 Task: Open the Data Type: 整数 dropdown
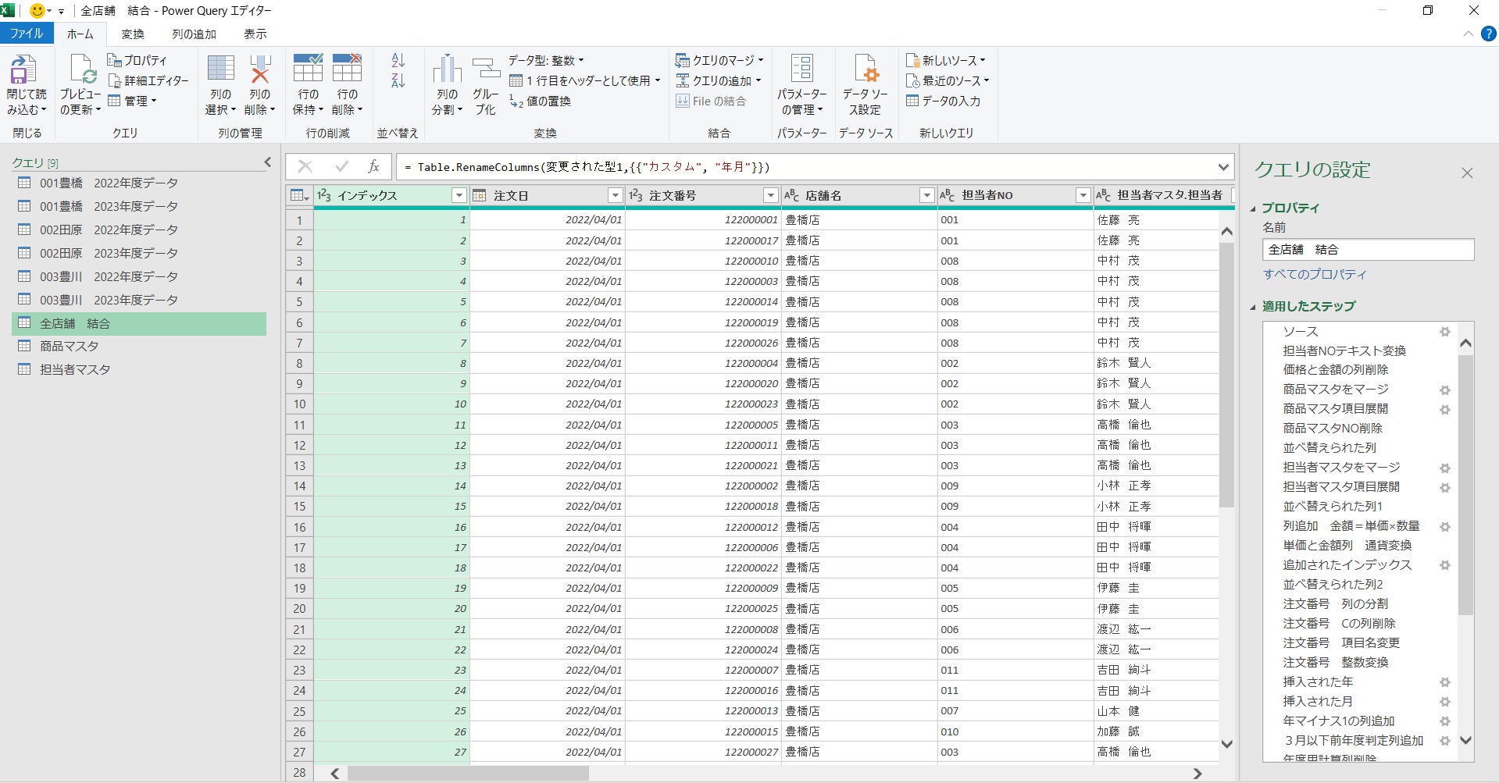(x=546, y=60)
